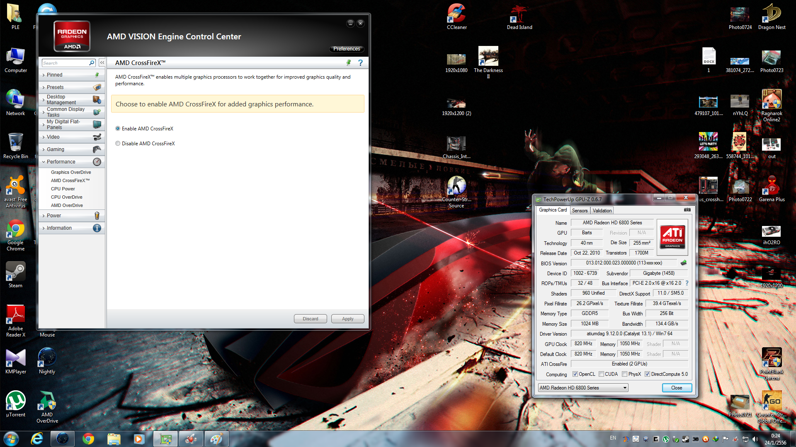Select Graphics OverDrive in Performance tree
The image size is (796, 447).
point(71,172)
